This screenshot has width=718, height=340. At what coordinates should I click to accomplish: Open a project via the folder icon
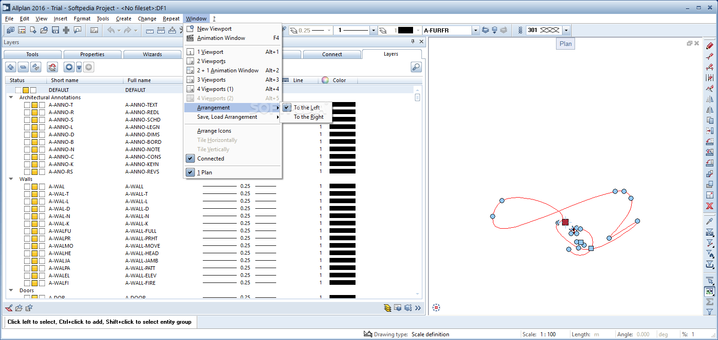[44, 30]
